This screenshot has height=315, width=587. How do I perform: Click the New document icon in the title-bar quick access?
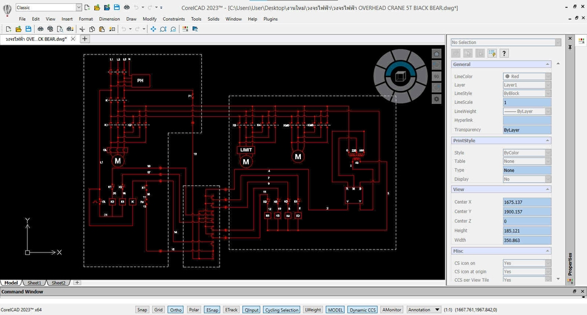(x=87, y=7)
